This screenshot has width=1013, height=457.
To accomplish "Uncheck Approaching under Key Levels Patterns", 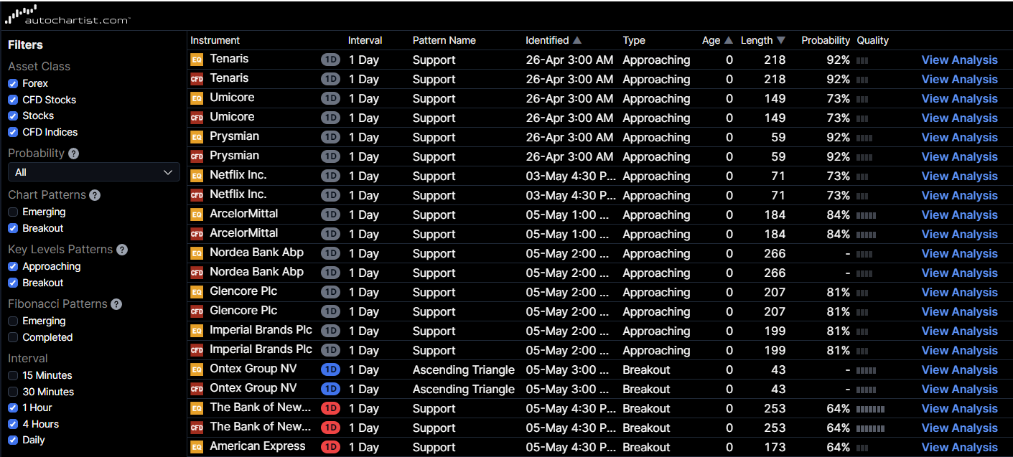I will (x=13, y=266).
